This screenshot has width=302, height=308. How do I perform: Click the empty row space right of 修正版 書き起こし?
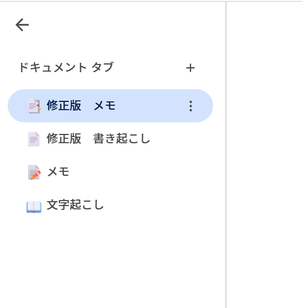(x=181, y=139)
